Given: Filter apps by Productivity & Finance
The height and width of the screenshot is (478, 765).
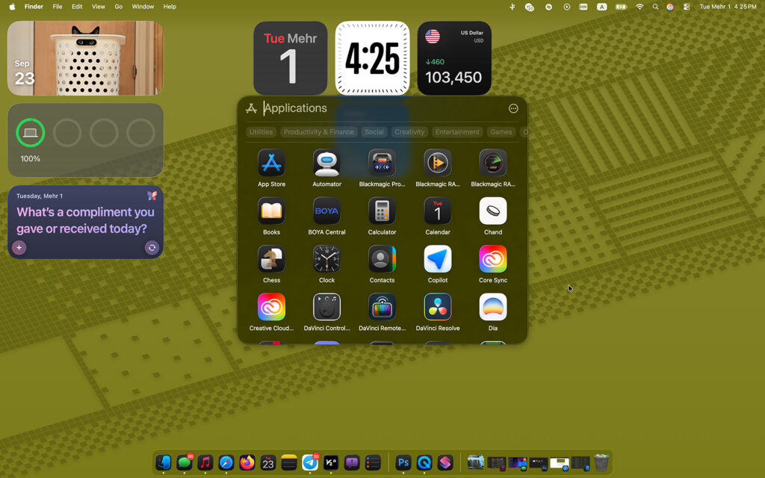Looking at the screenshot, I should [318, 131].
